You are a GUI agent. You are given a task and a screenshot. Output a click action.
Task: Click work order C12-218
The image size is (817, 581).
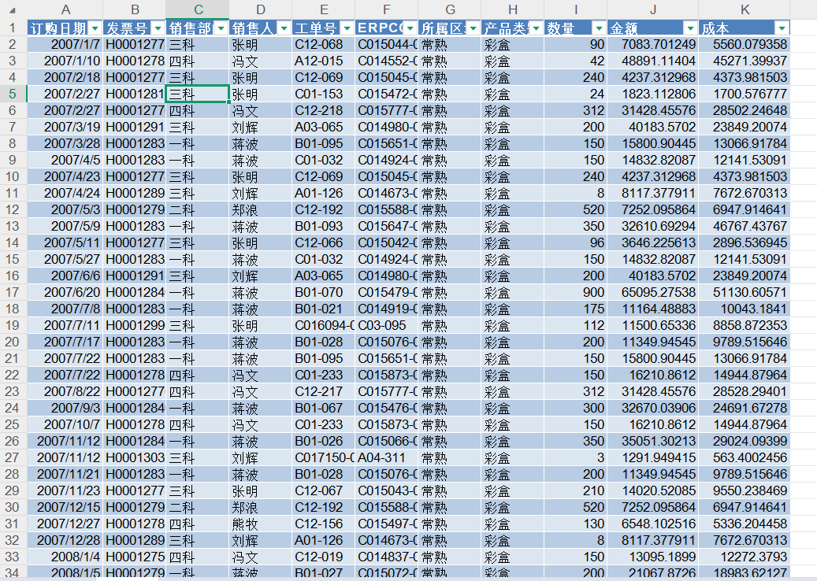click(324, 111)
